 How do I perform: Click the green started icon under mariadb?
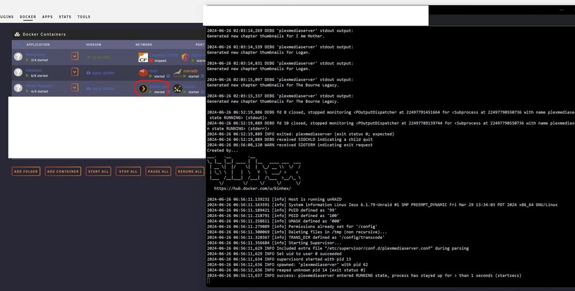(185, 76)
